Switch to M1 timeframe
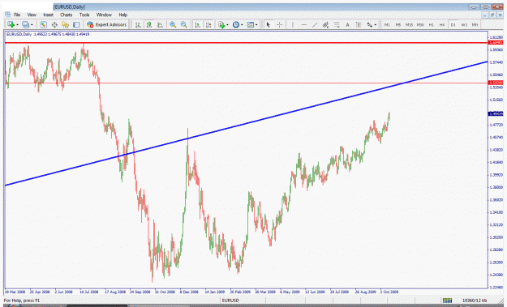The image size is (507, 307). (387, 24)
